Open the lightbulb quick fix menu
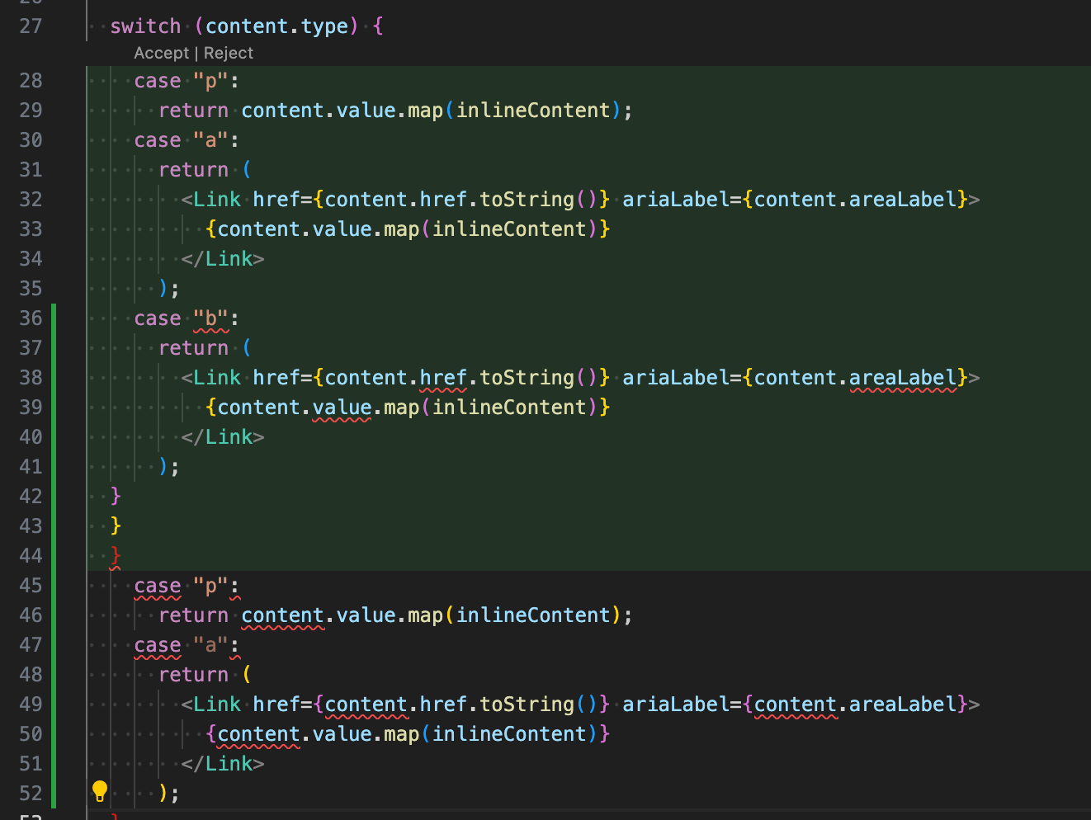This screenshot has height=820, width=1091. [x=100, y=791]
